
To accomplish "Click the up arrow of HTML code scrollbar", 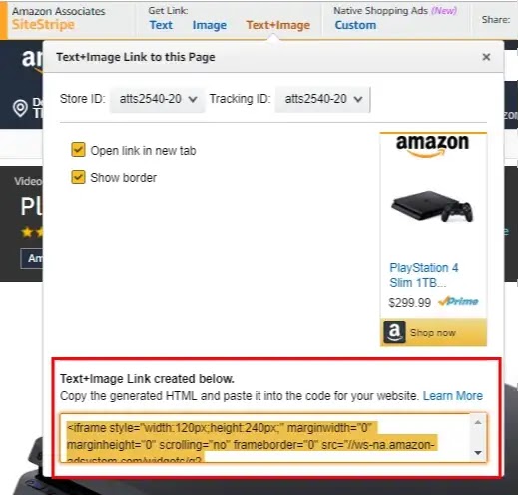I will pyautogui.click(x=478, y=422).
